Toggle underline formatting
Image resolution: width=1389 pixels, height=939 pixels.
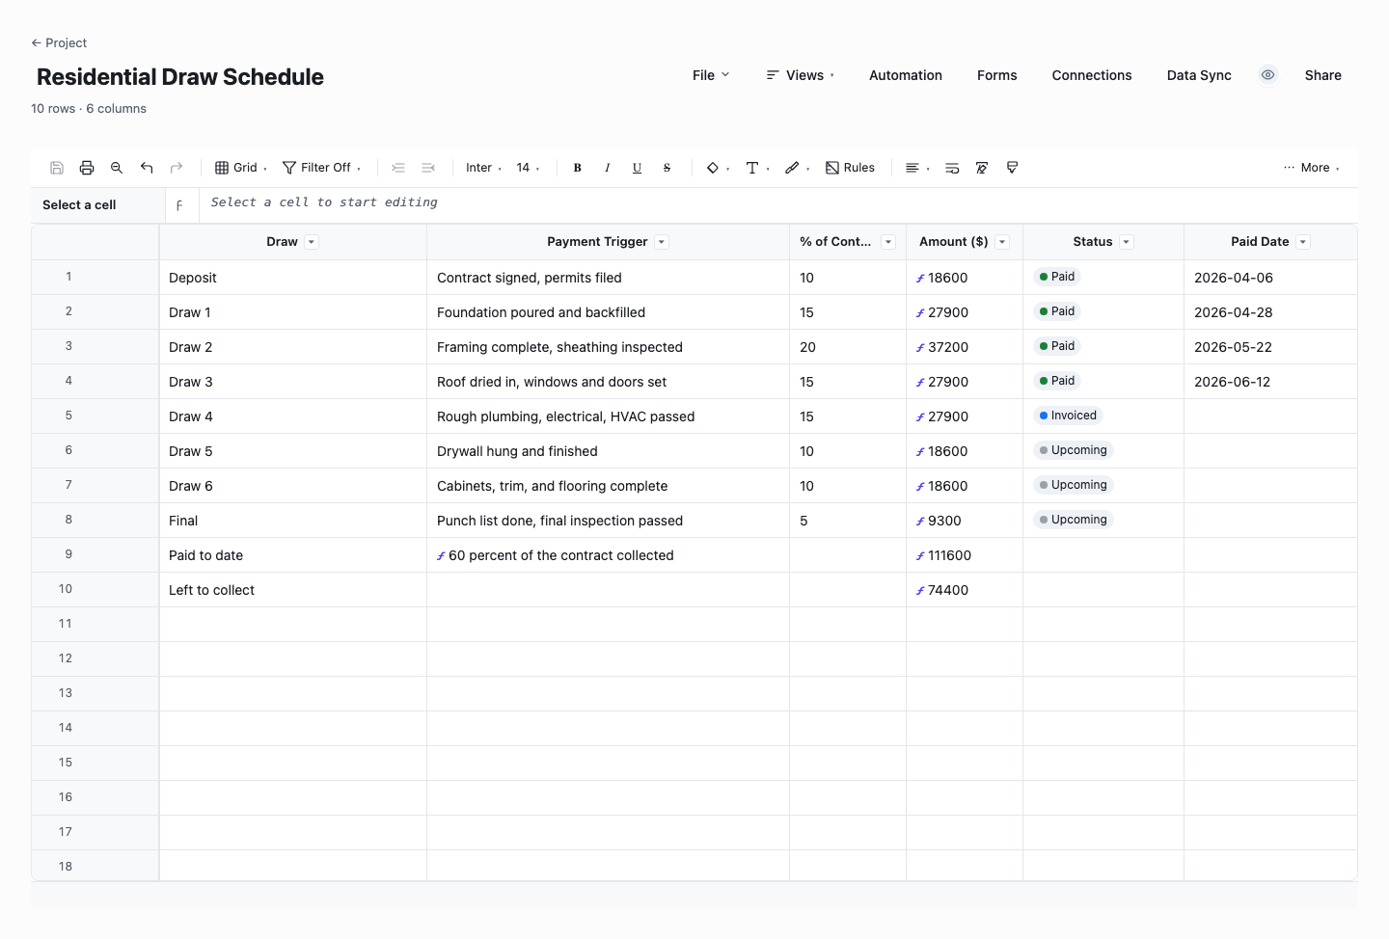point(638,168)
